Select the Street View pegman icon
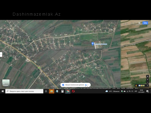The width and height of the screenshot is (151, 113). pyautogui.click(x=136, y=86)
